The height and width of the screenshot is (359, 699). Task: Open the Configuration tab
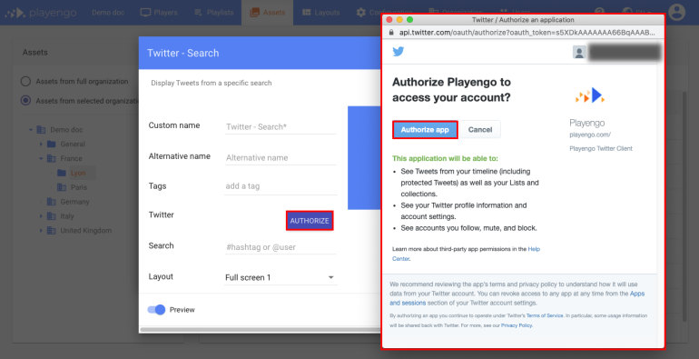tap(384, 13)
